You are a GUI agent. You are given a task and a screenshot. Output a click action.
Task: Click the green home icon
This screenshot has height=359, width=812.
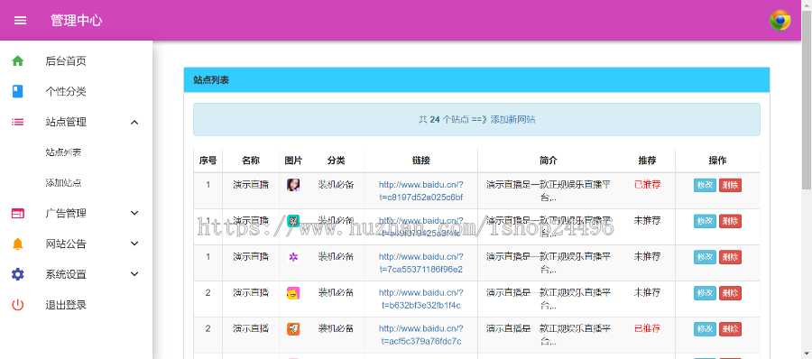tap(18, 61)
